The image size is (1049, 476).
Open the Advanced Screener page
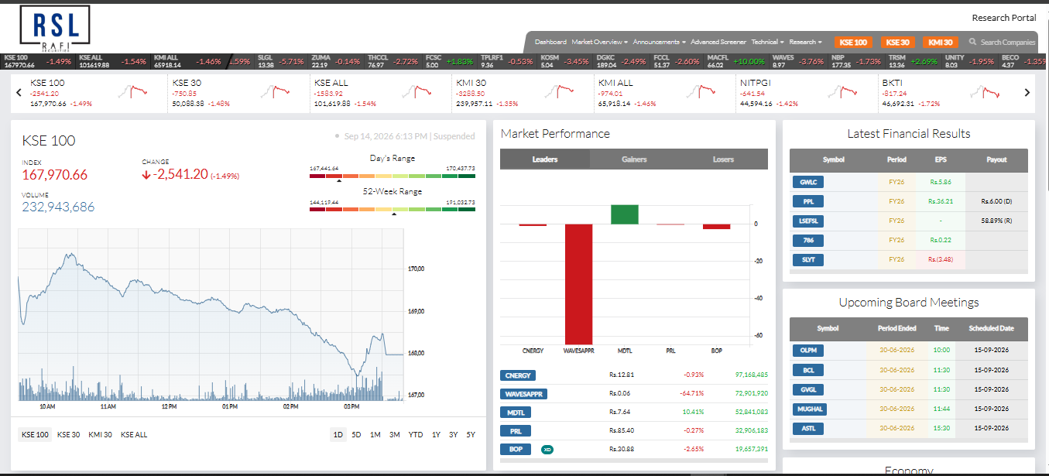click(718, 42)
